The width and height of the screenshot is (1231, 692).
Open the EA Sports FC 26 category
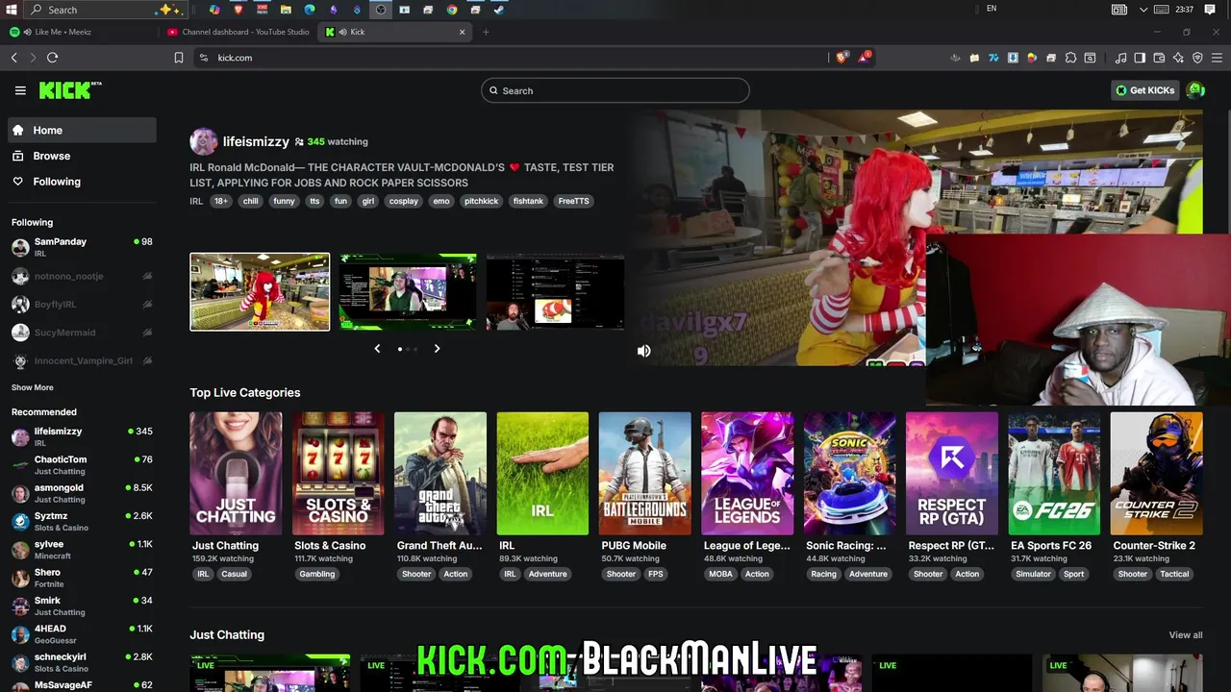[x=1054, y=474]
